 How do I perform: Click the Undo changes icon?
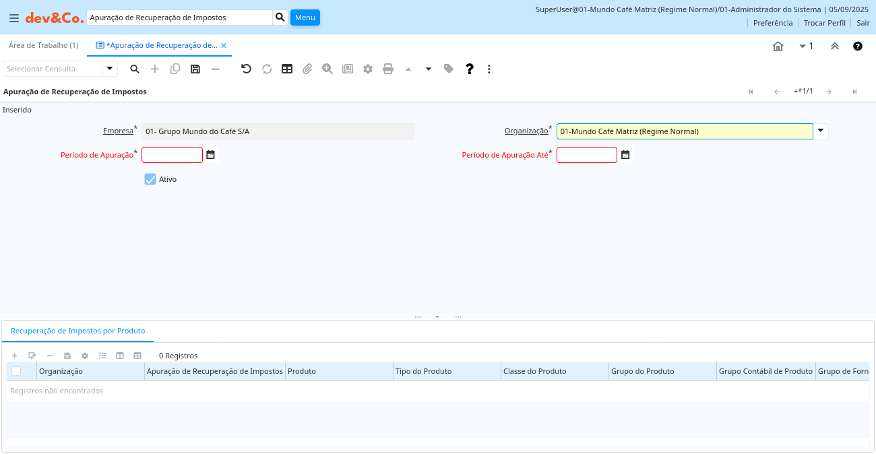246,69
